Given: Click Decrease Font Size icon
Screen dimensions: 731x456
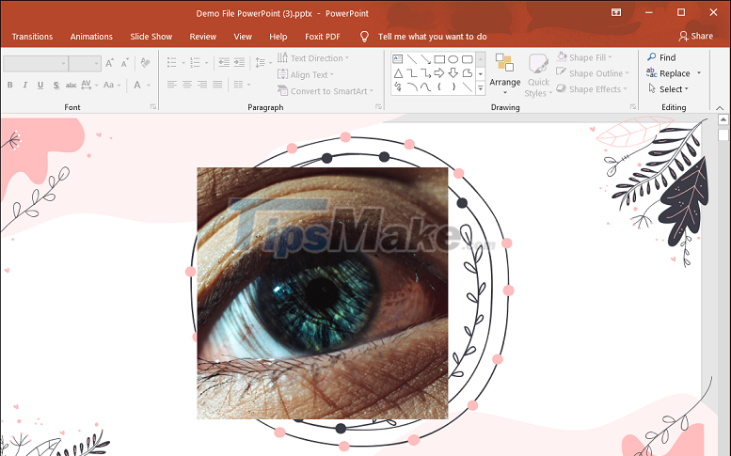Looking at the screenshot, I should point(124,63).
